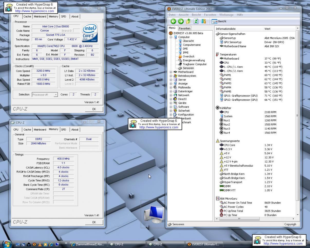Click the Anzeige monitor icon in tree
This screenshot has width=310, height=248.
click(175, 83)
